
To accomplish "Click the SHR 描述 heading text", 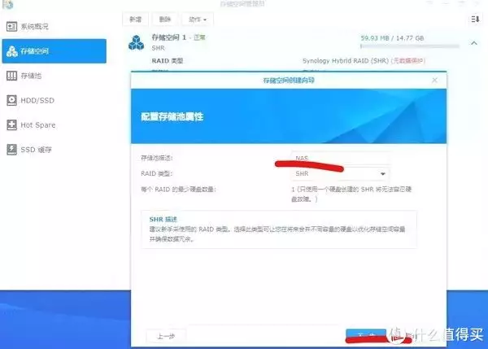I will click(x=163, y=219).
